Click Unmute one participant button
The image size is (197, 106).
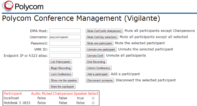pos(101,49)
